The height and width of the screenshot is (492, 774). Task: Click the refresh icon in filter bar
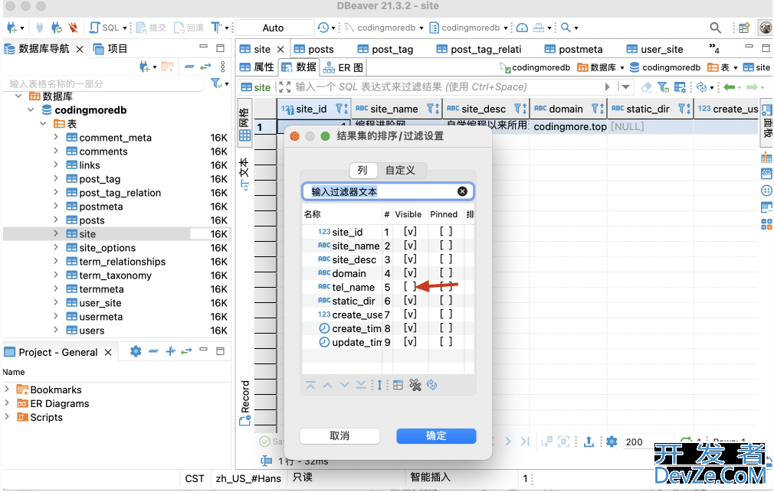701,87
